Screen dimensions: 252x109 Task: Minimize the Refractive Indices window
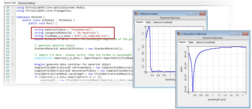pos(190,14)
